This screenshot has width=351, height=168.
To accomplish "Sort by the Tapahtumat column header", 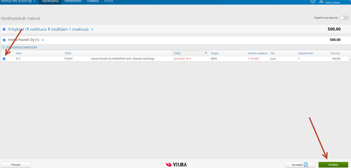I will coord(307,53).
